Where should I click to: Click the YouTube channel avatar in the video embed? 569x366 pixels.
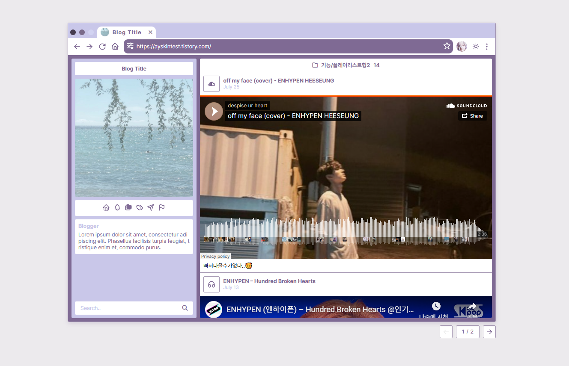pyautogui.click(x=214, y=310)
